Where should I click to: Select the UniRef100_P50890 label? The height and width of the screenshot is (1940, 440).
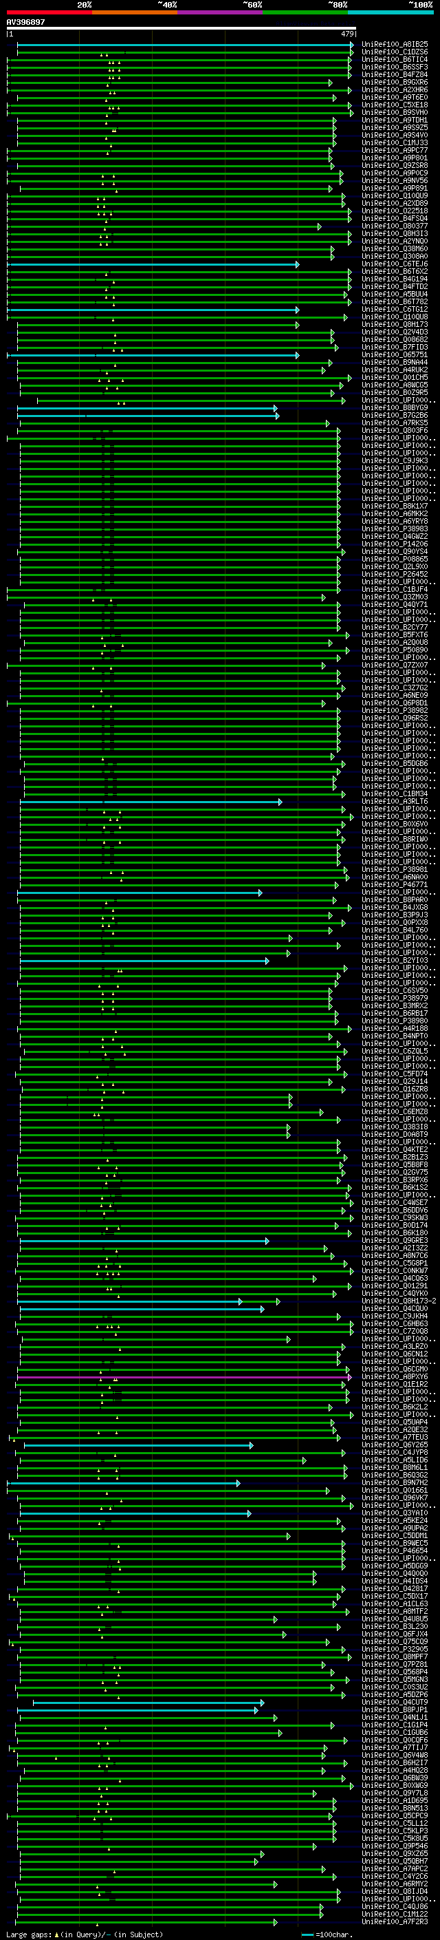(x=394, y=650)
